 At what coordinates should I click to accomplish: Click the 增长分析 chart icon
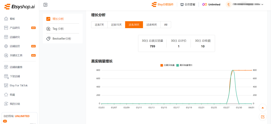point(48,19)
